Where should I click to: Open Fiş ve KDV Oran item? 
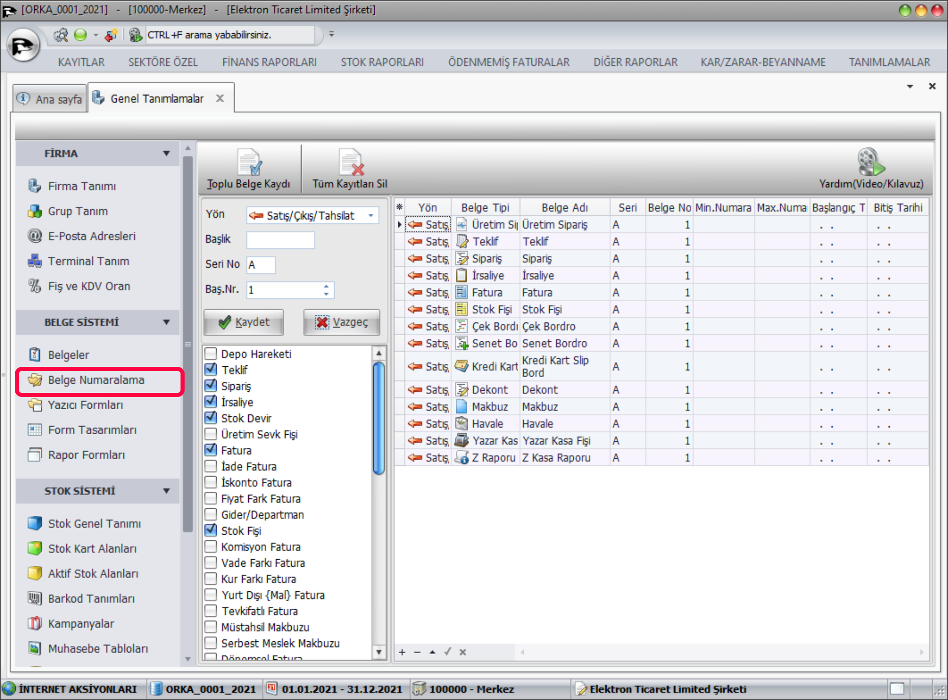(80, 286)
